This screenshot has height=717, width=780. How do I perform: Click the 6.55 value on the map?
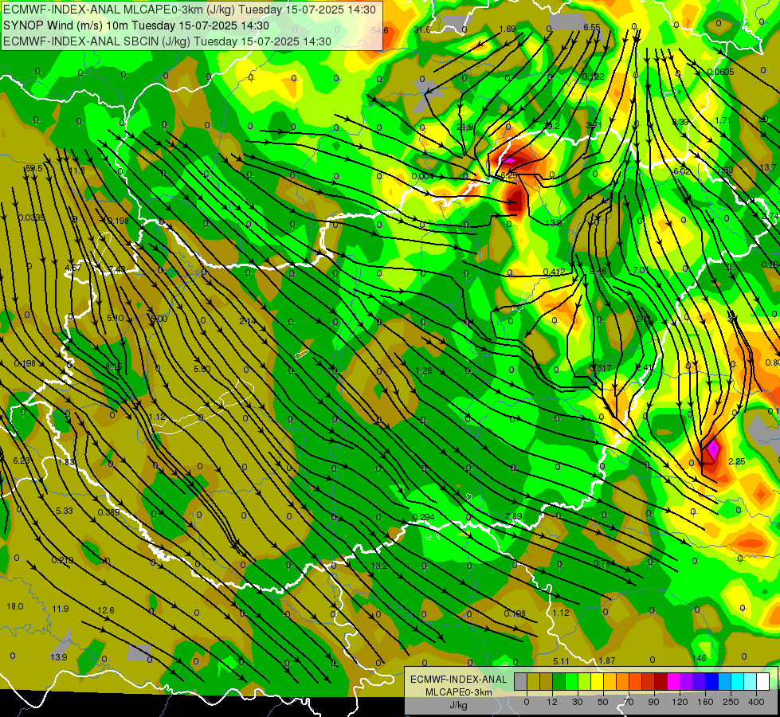point(592,27)
